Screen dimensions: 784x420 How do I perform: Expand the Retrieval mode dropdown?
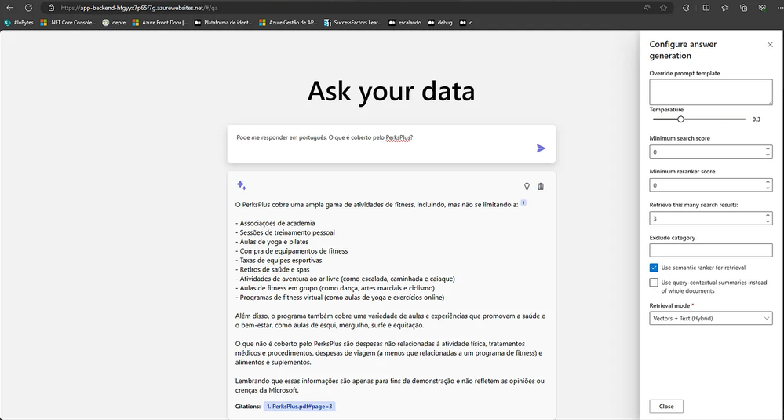(x=710, y=318)
